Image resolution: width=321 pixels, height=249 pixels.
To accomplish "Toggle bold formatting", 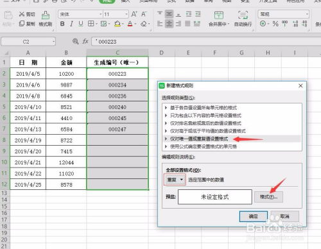I will [x=62, y=24].
